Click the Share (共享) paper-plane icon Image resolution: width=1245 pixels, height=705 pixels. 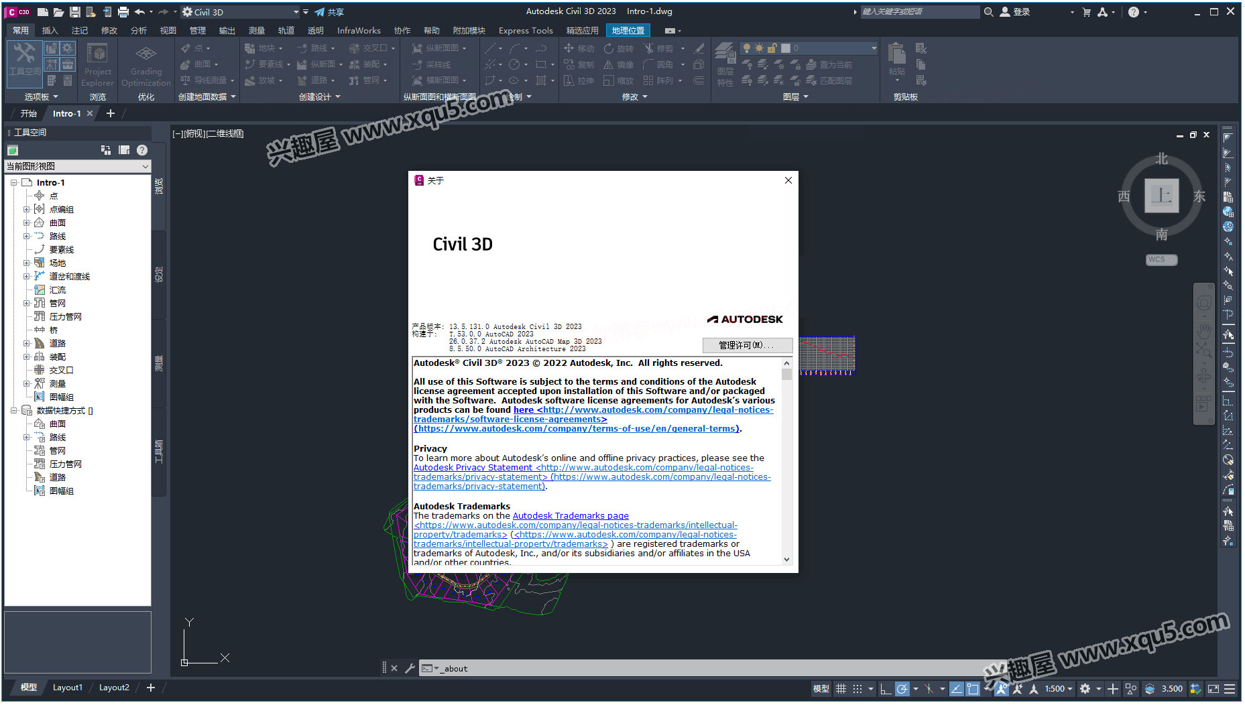tap(320, 12)
